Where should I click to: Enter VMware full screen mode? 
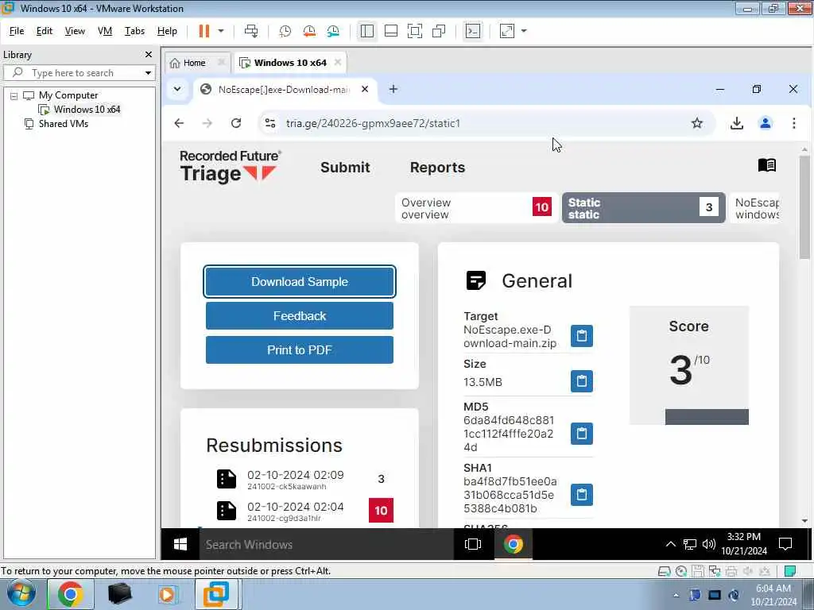pos(415,31)
